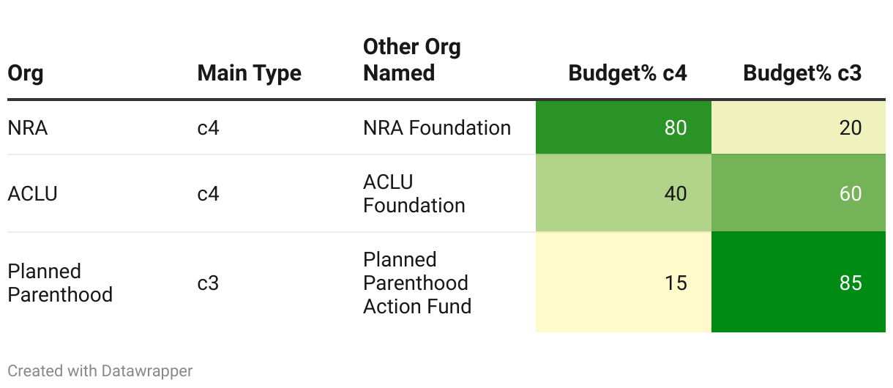
Task: Sort by Budget% c3 header
Action: click(802, 73)
